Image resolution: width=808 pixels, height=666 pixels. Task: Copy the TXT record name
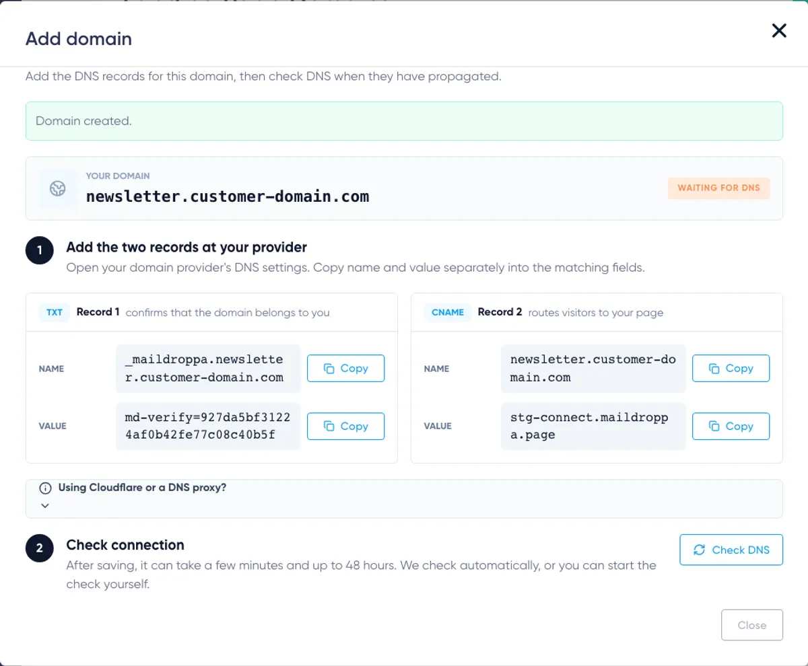point(345,369)
